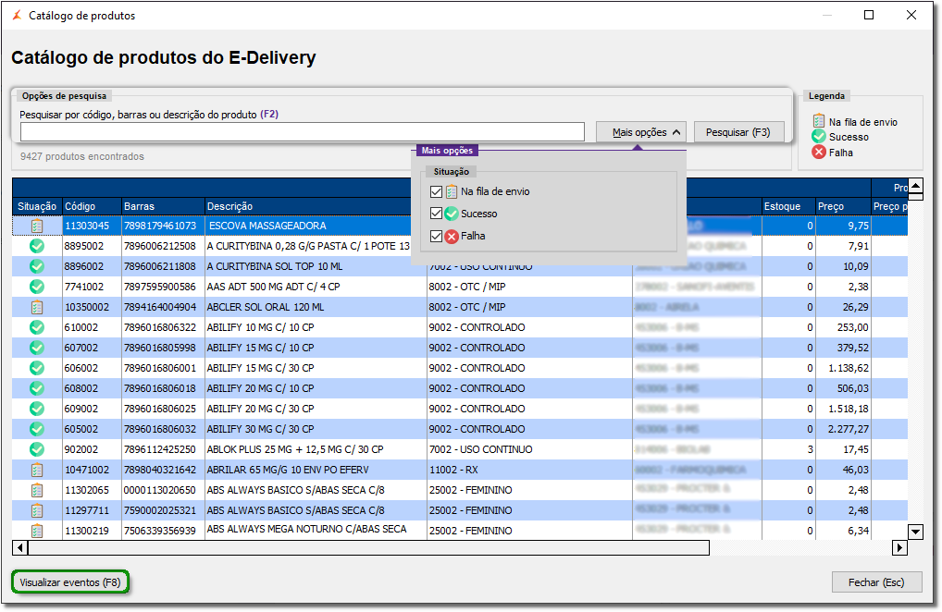Sort by the Estoque column header
This screenshot has width=942, height=612.
point(788,206)
